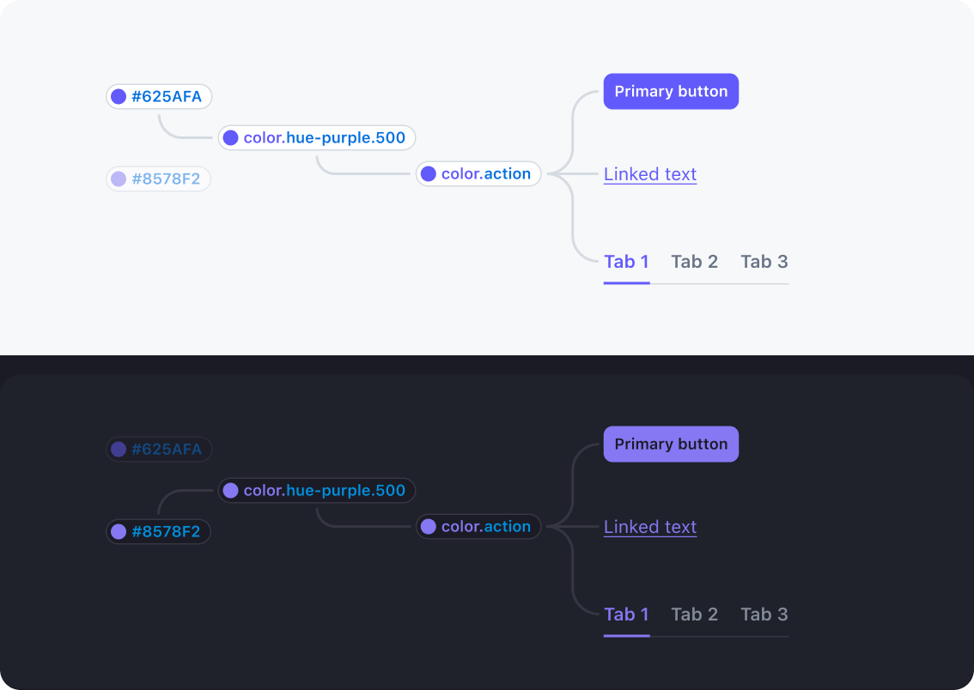The image size is (974, 690).
Task: Click the dimmed #625AFA chip in dark panel
Action: [158, 450]
